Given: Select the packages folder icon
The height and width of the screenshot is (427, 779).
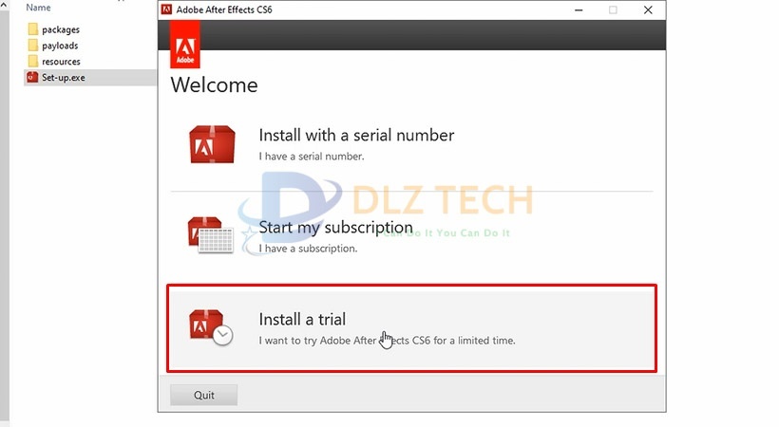Looking at the screenshot, I should 33,29.
